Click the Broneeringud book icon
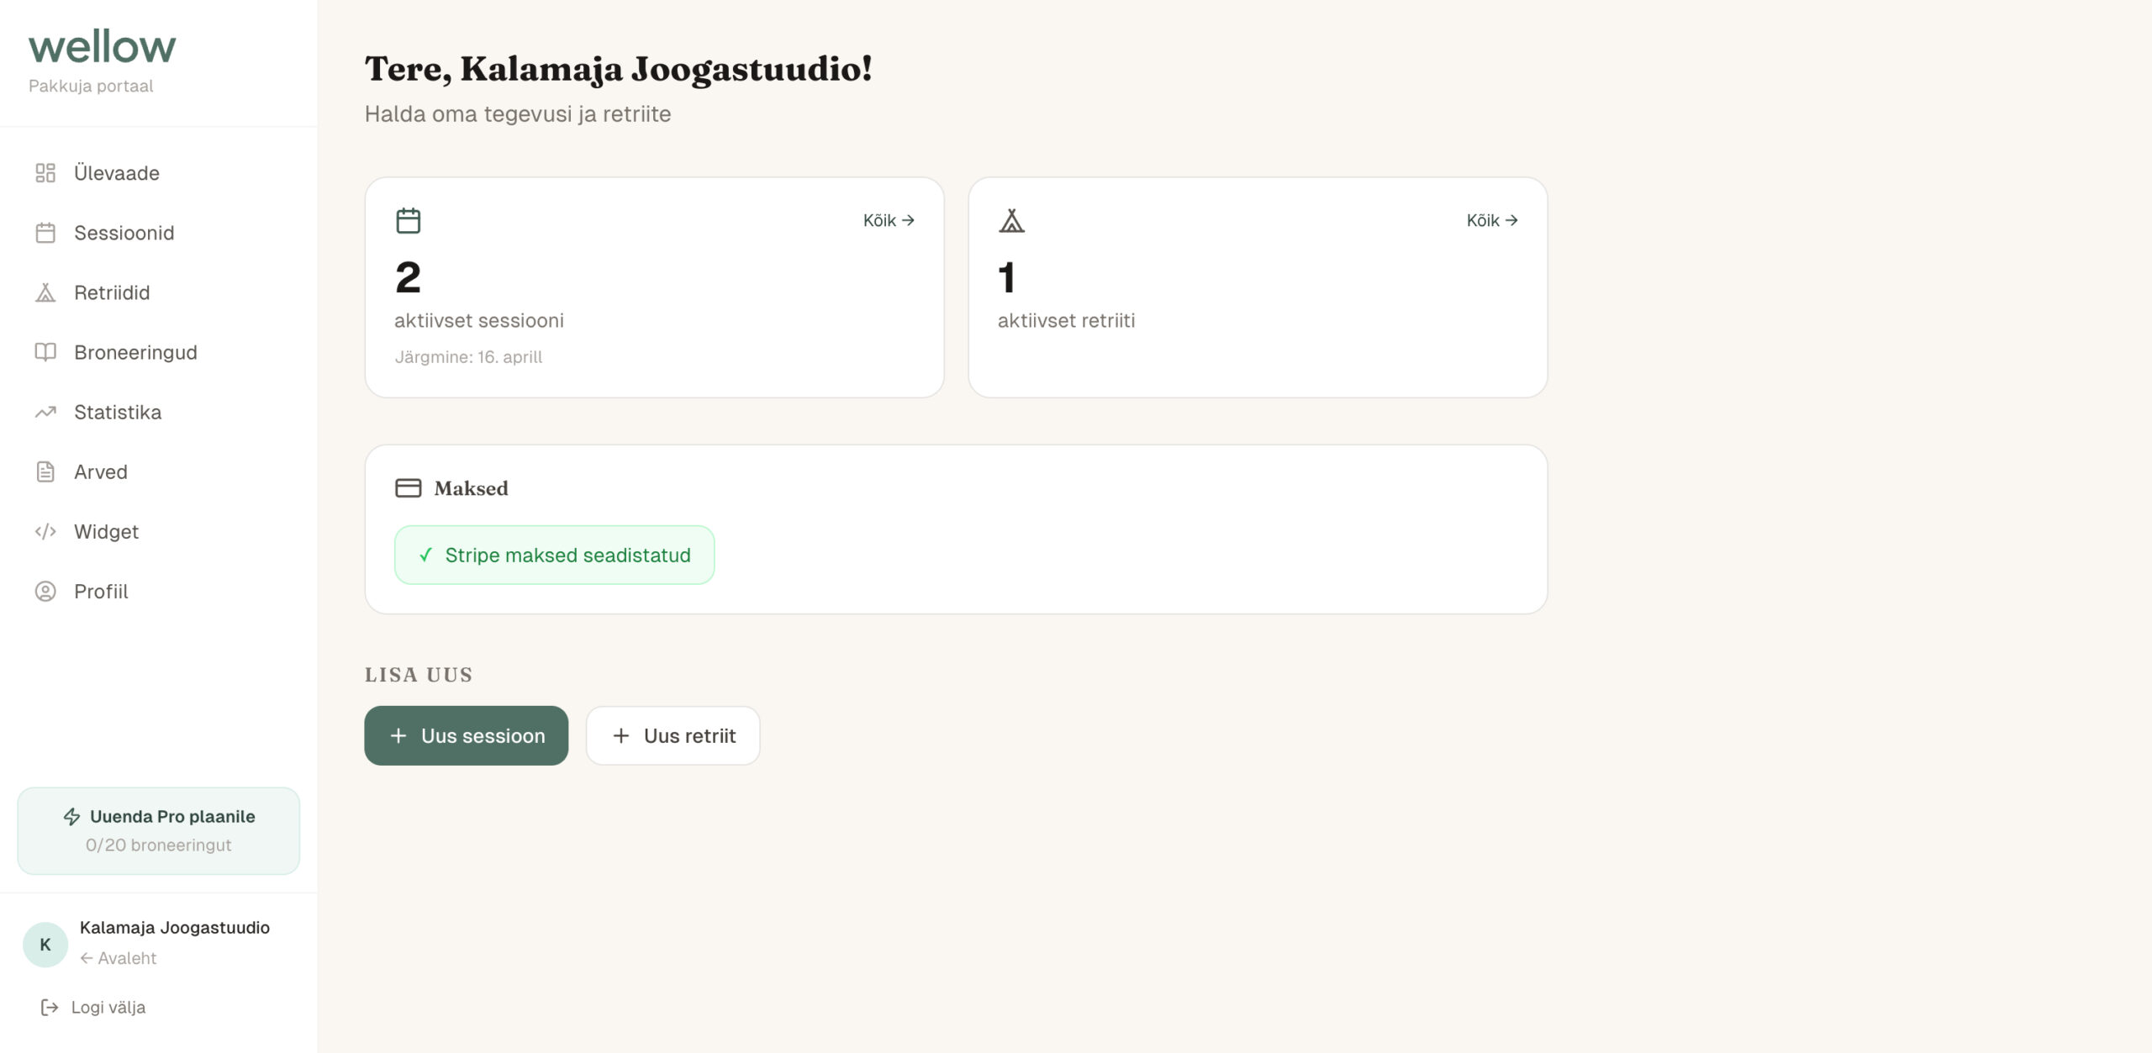Image resolution: width=2152 pixels, height=1053 pixels. [x=45, y=352]
